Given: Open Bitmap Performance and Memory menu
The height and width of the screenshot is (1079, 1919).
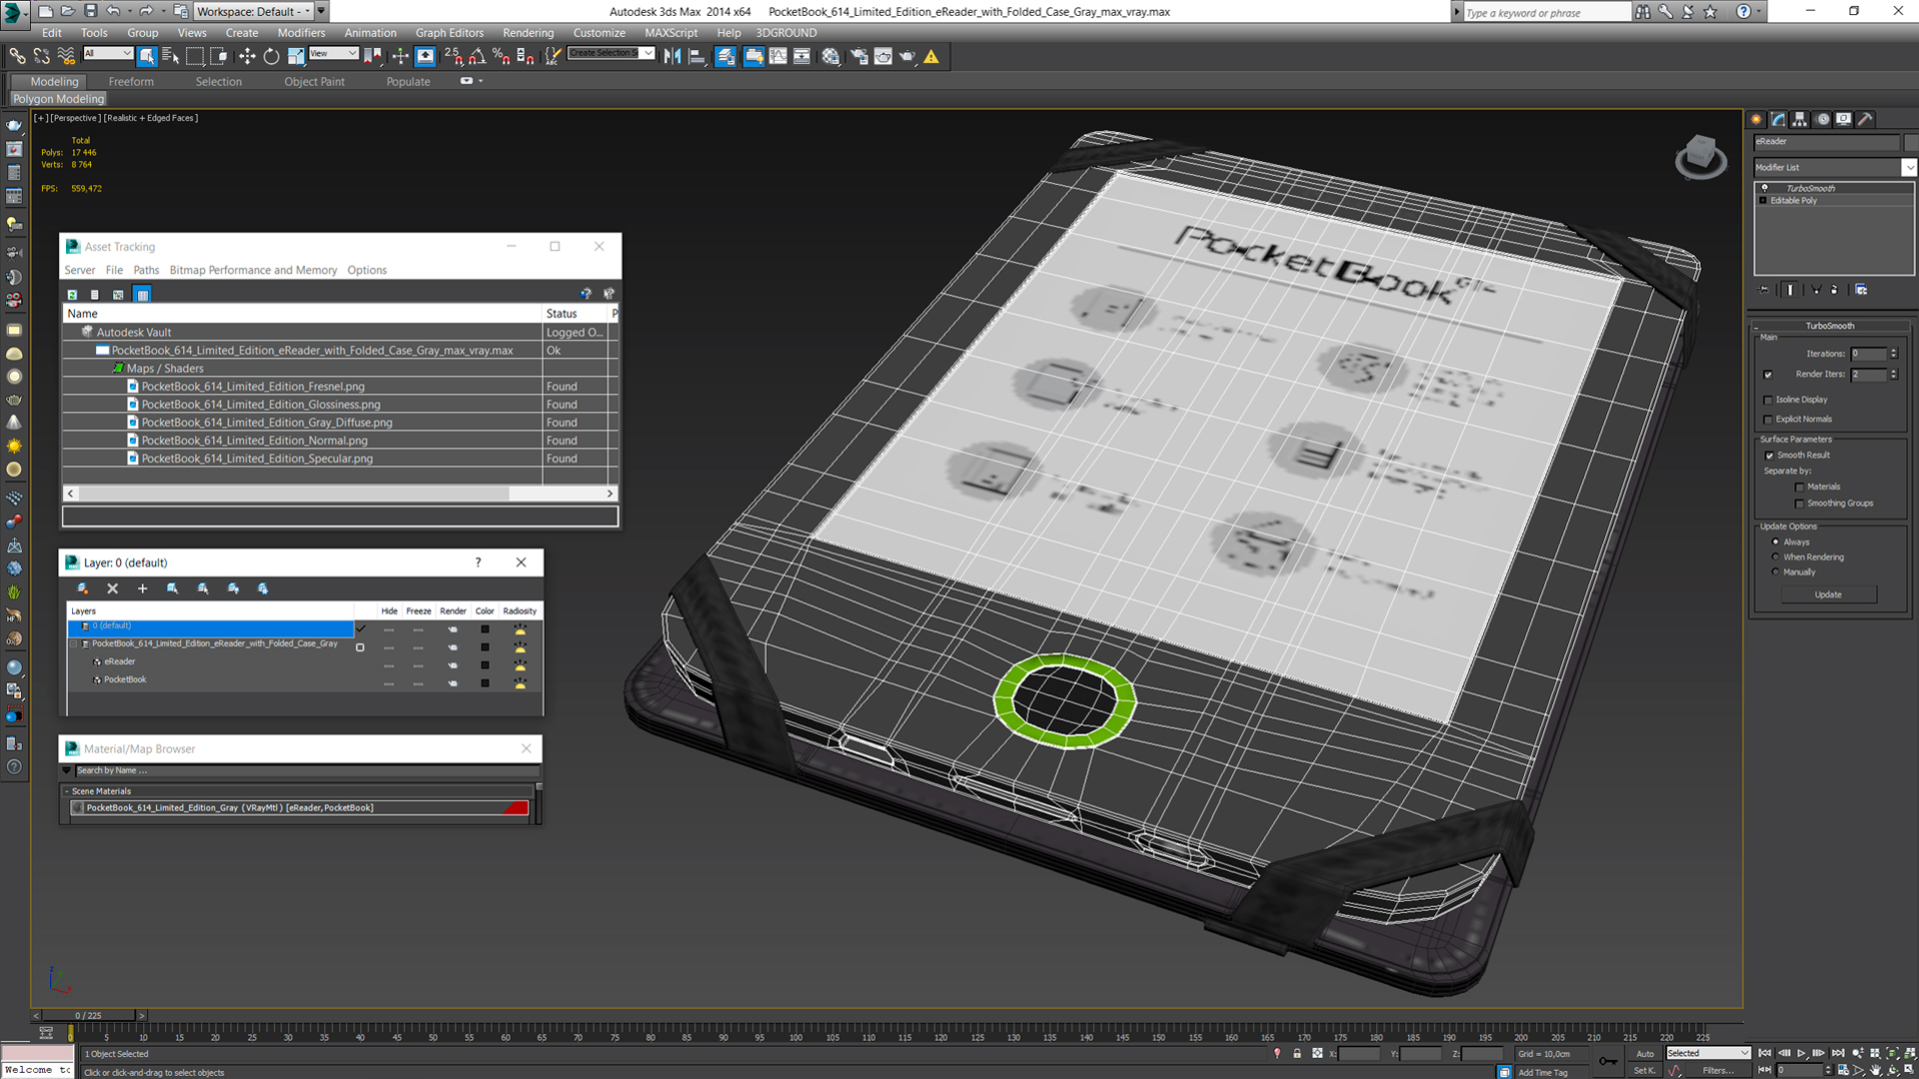Looking at the screenshot, I should tap(253, 270).
